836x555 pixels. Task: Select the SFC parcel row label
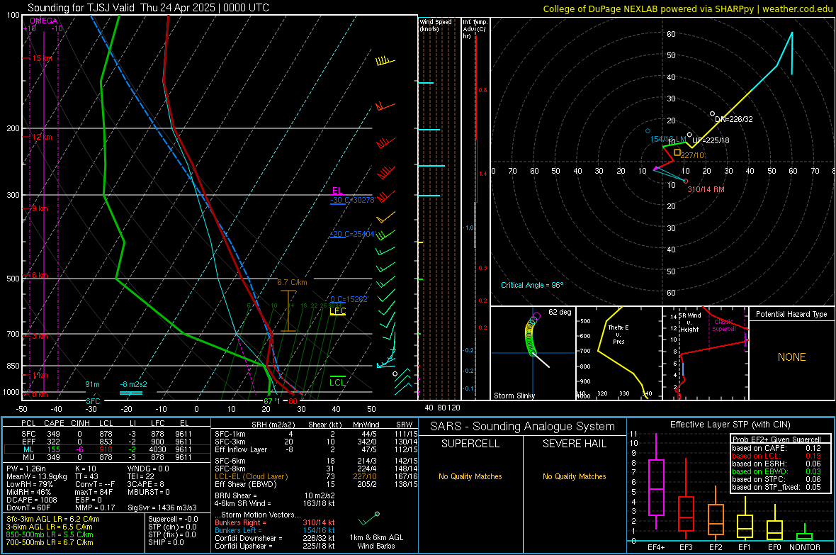point(29,435)
